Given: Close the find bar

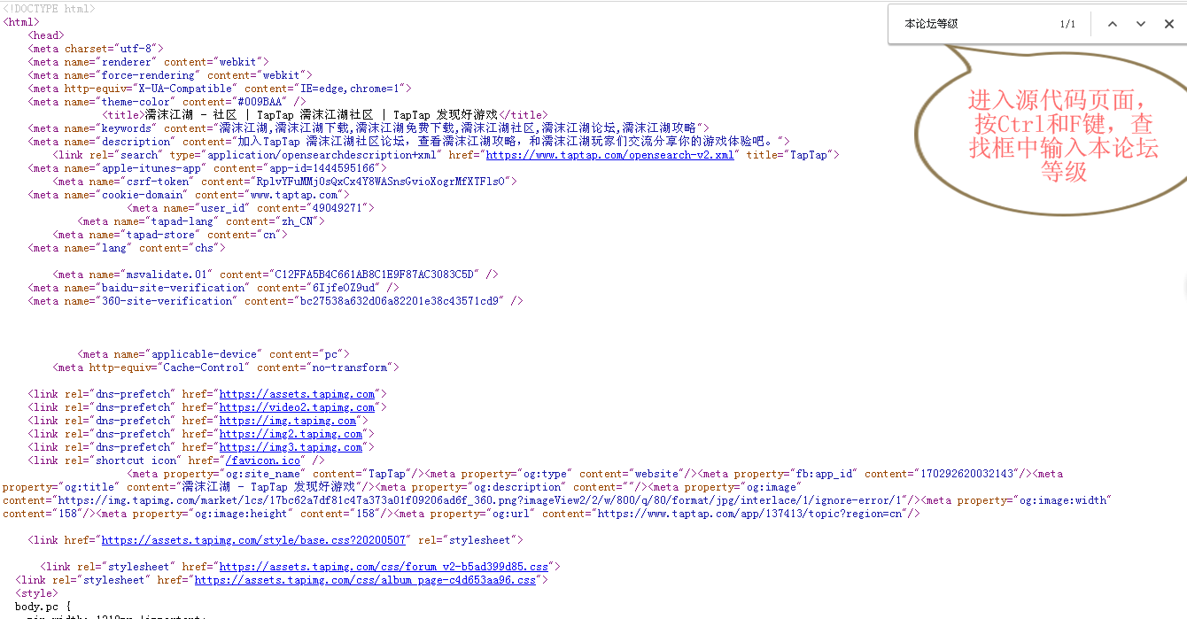Looking at the screenshot, I should [x=1169, y=24].
